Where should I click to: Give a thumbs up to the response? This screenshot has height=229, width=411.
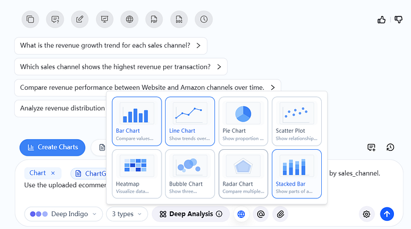pyautogui.click(x=382, y=19)
